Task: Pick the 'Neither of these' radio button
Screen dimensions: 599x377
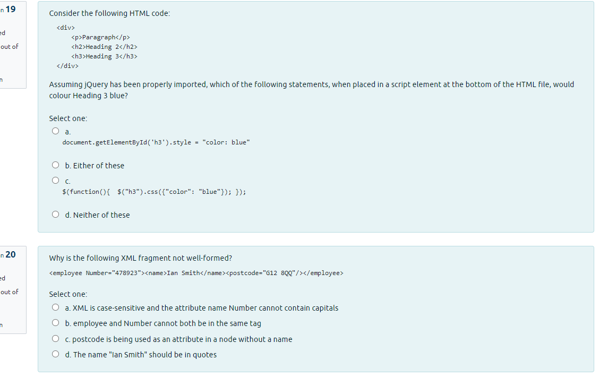Action: click(x=55, y=215)
